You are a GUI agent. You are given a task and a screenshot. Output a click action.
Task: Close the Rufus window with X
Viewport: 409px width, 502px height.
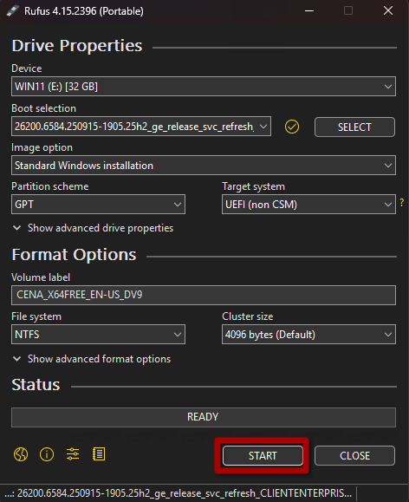tap(388, 11)
